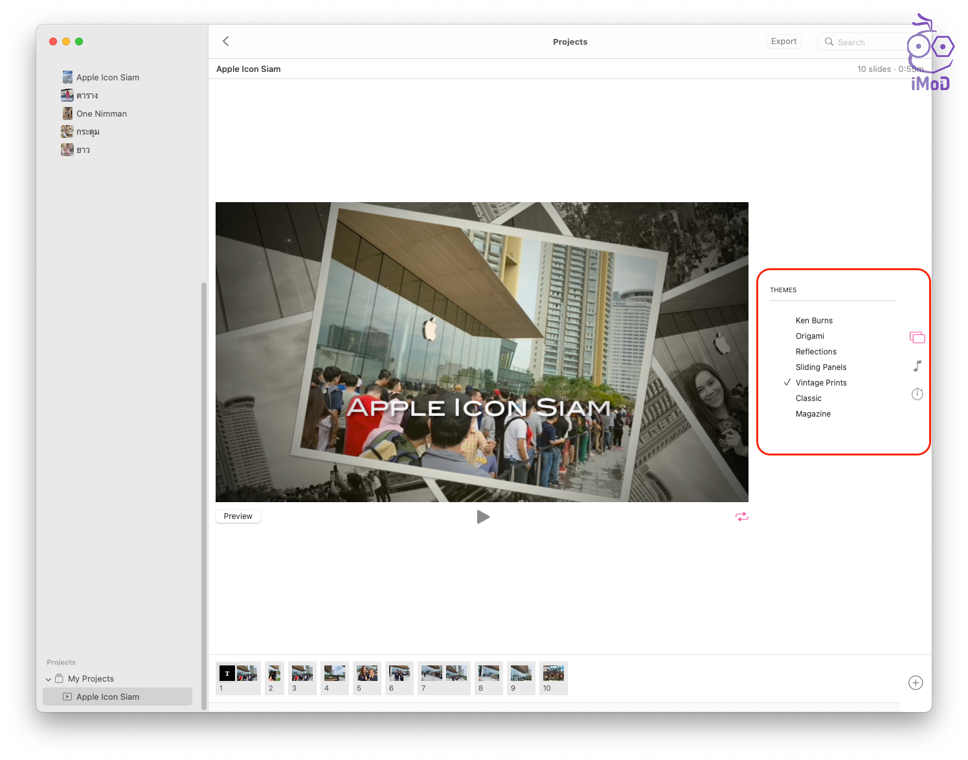The height and width of the screenshot is (760, 968).
Task: Play the slideshow with the play button
Action: (483, 517)
